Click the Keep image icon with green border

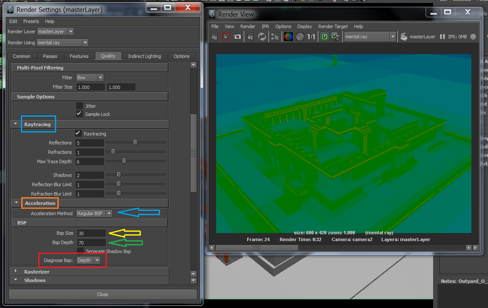(325, 37)
